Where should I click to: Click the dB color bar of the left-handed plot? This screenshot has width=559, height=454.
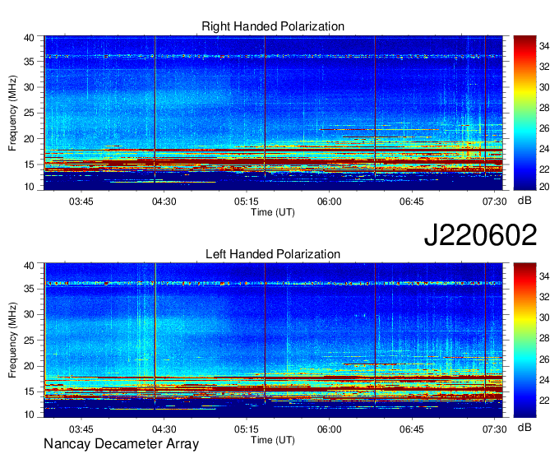524,340
